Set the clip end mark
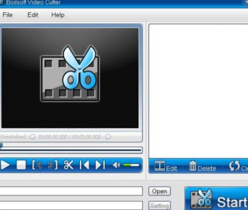The image size is (248, 210). [x=52, y=165]
